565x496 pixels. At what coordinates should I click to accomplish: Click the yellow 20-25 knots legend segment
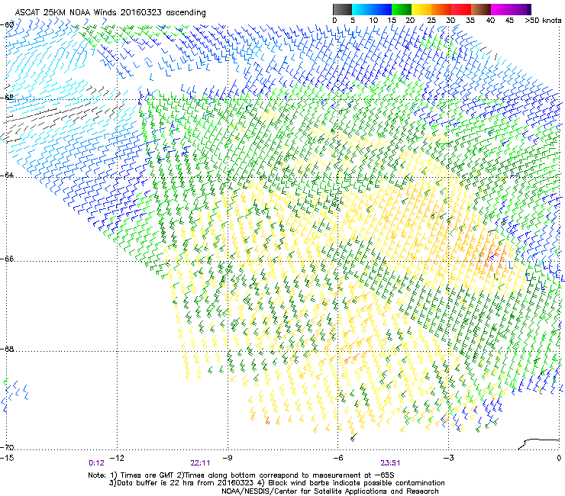(x=421, y=9)
